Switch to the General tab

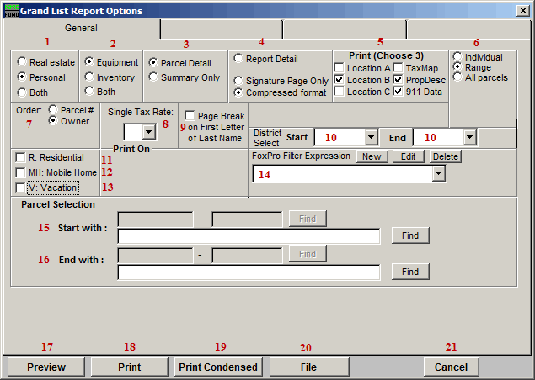81,29
